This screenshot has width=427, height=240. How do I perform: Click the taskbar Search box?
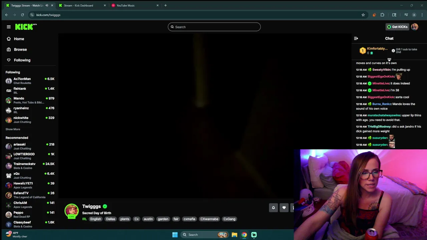tap(205, 235)
